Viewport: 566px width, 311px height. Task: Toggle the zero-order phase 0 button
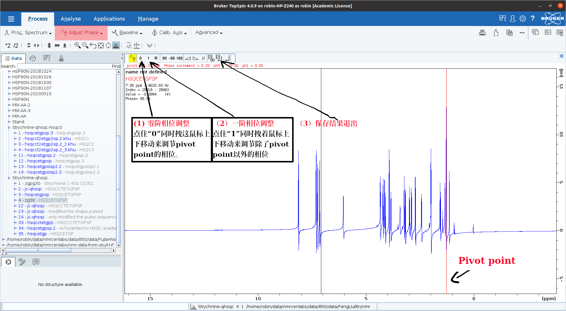[x=141, y=58]
